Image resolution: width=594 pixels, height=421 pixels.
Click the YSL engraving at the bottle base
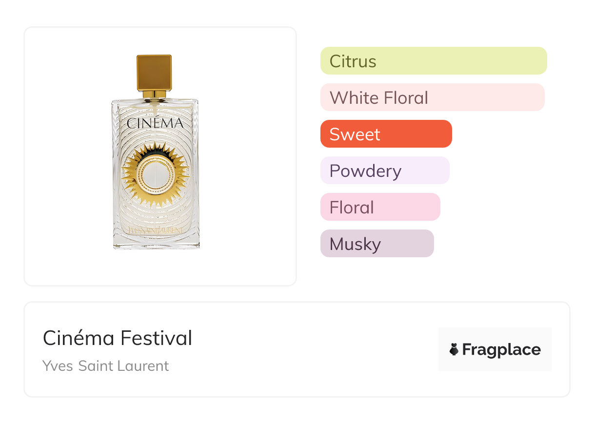click(x=155, y=230)
